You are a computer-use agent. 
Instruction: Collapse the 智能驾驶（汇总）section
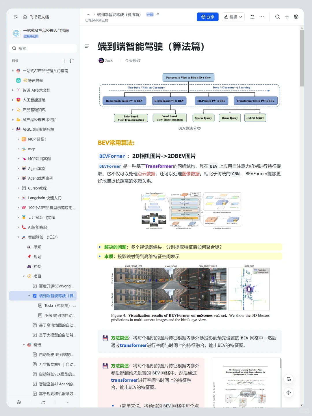coord(18,237)
